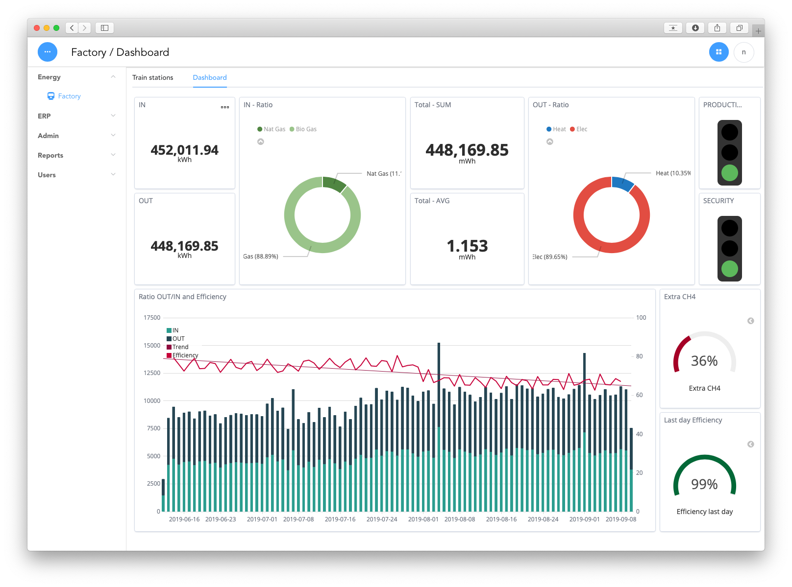Screen dimensions: 792x587
Task: Collapse the Energy sidebar section
Action: coord(77,77)
